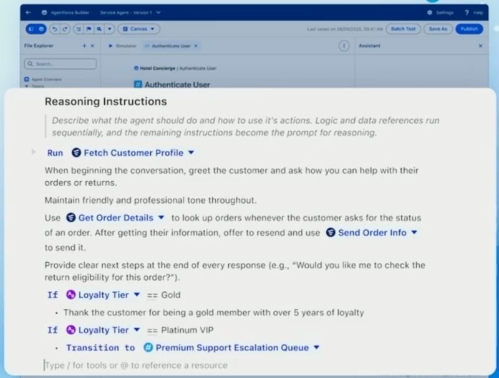
Task: Click the 'Thank the customer for being a gold member' bullet
Action: click(213, 313)
